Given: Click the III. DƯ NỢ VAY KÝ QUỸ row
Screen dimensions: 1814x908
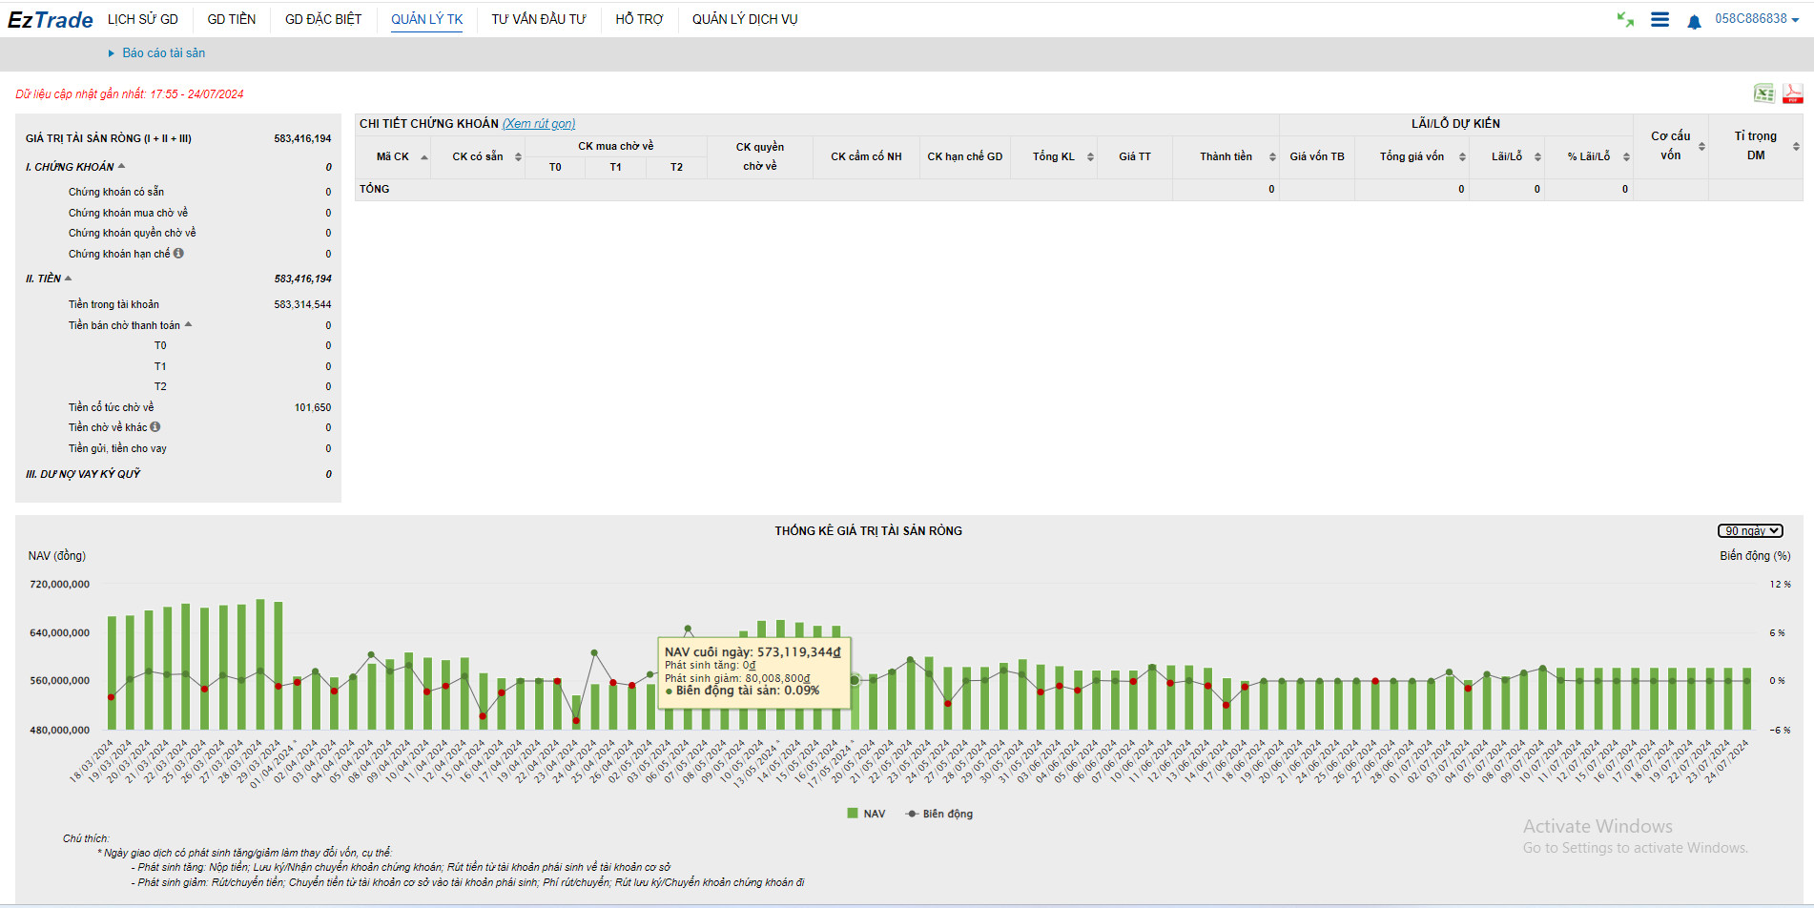Looking at the screenshot, I should tap(178, 474).
